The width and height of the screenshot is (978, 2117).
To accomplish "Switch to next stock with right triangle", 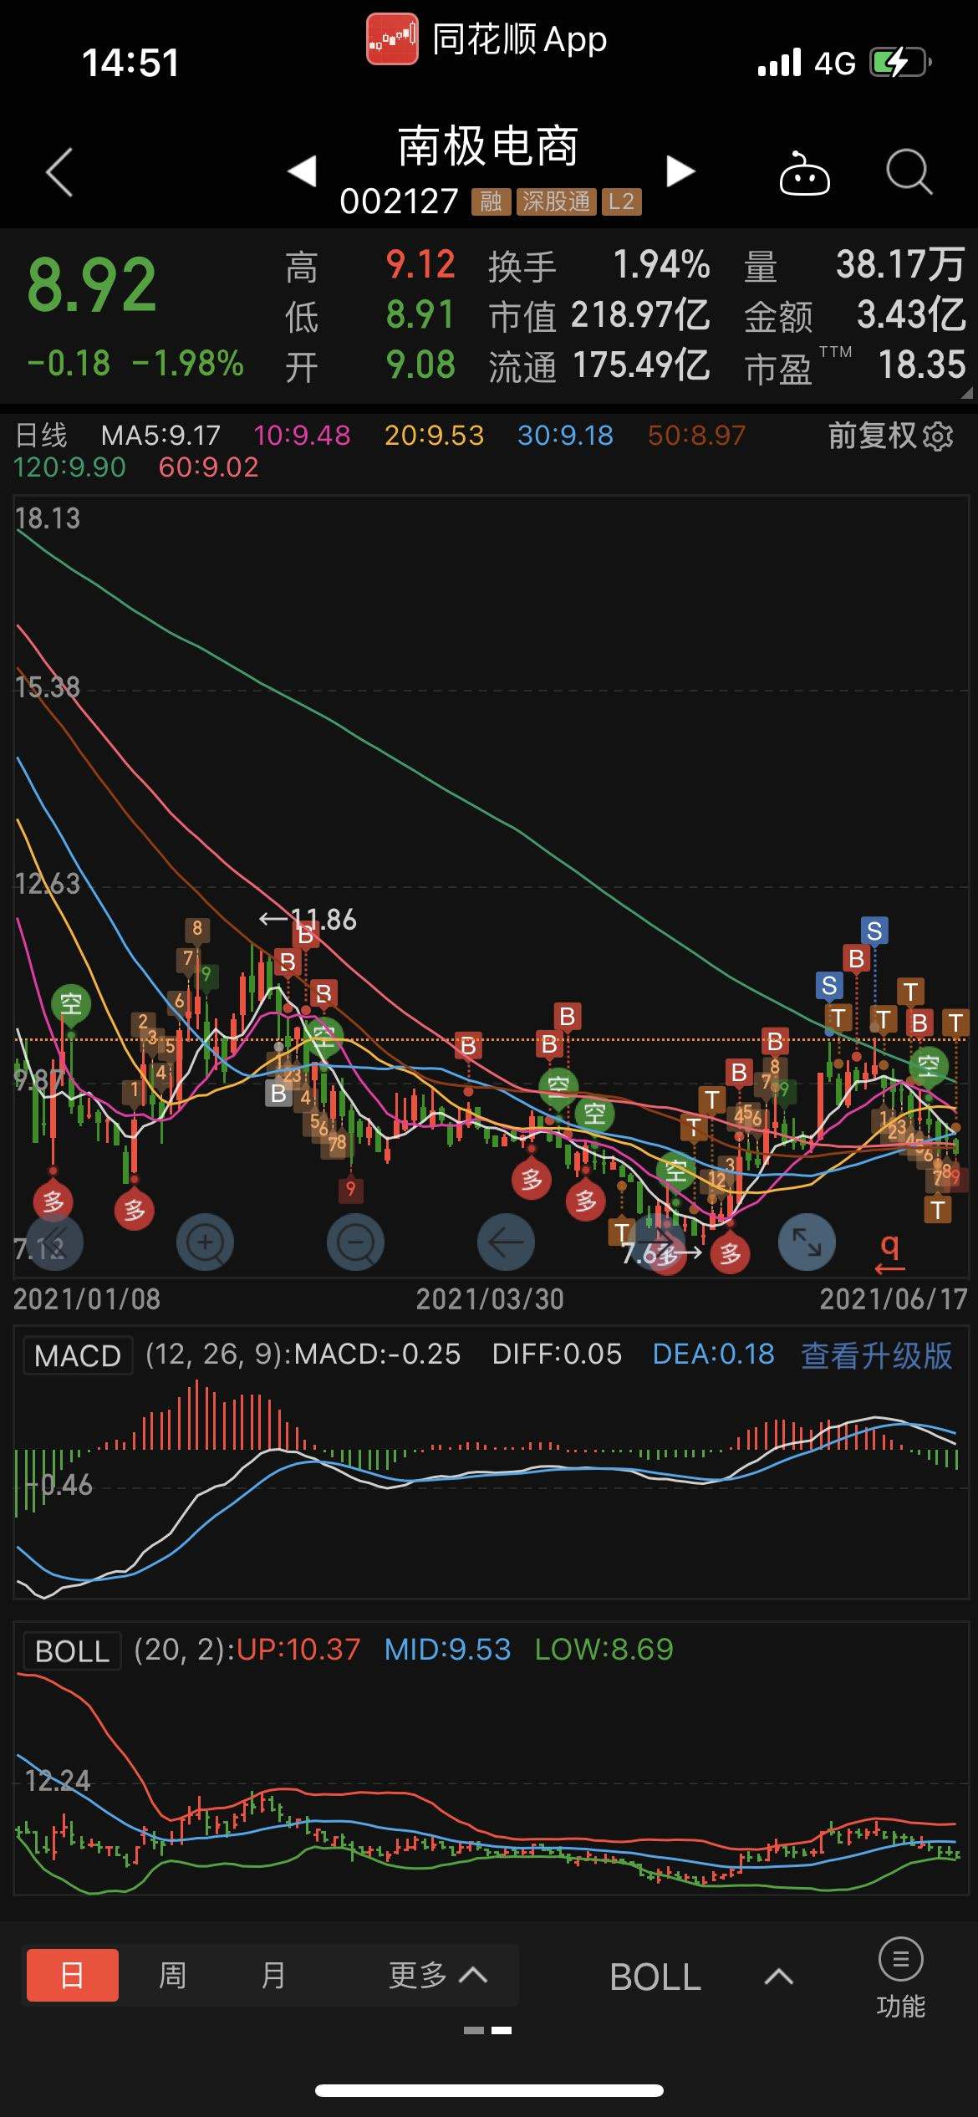I will click(x=680, y=171).
